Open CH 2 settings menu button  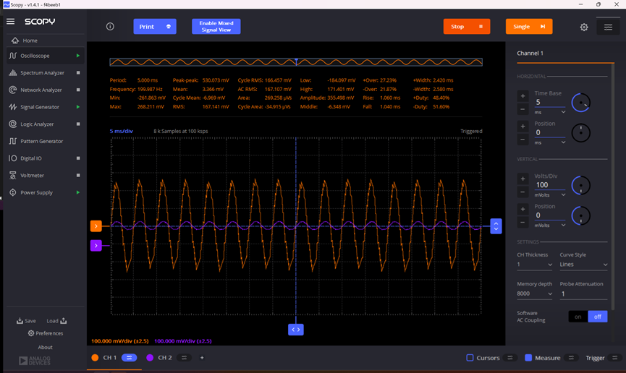(184, 358)
